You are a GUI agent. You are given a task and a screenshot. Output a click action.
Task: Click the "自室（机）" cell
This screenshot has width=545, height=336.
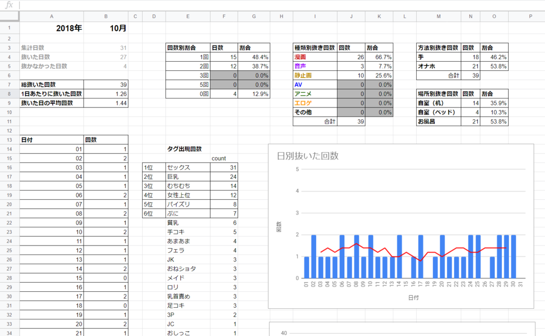pos(439,103)
